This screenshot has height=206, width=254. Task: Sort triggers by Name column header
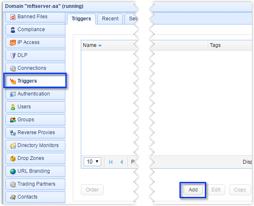click(90, 45)
